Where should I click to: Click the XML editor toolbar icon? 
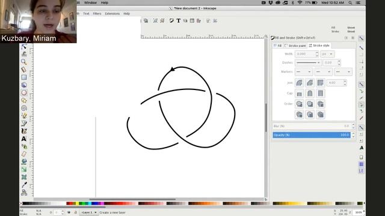tap(192, 21)
